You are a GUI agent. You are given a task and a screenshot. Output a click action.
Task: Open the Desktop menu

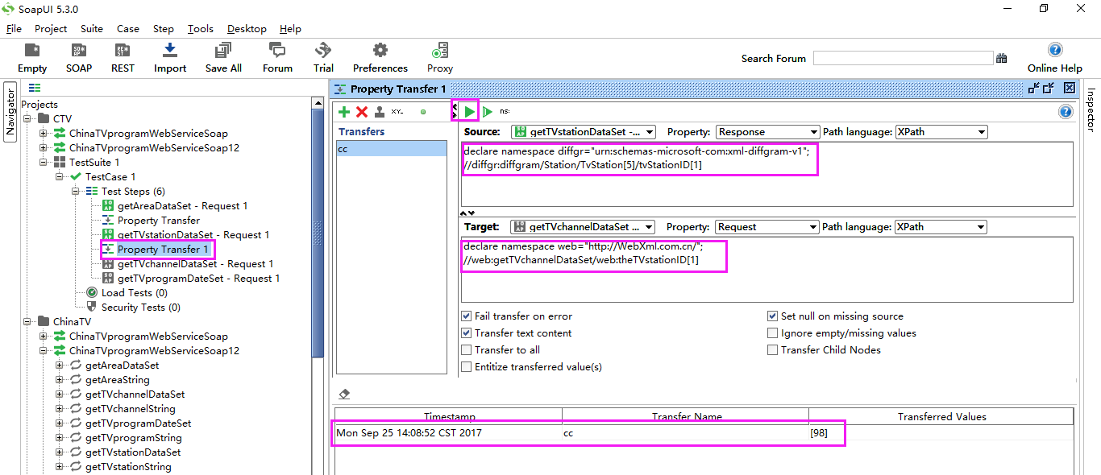point(247,29)
